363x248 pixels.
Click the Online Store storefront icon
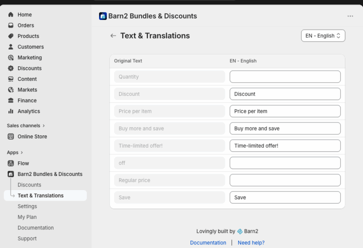coord(11,137)
